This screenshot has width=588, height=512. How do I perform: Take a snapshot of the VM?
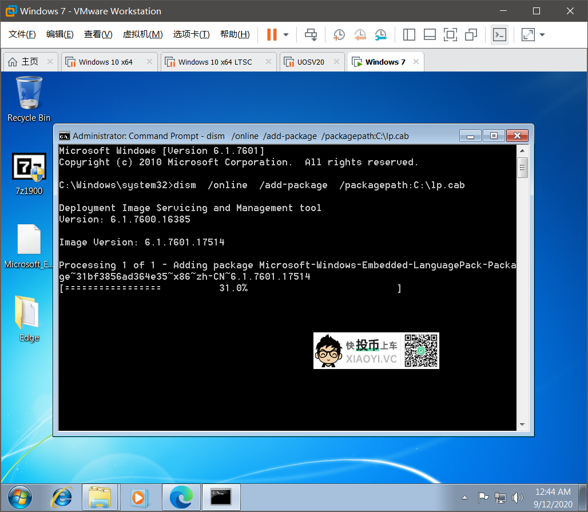pos(339,34)
